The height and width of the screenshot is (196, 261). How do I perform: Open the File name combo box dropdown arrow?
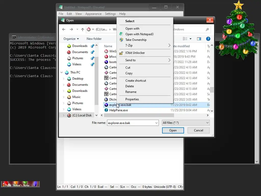(x=156, y=123)
